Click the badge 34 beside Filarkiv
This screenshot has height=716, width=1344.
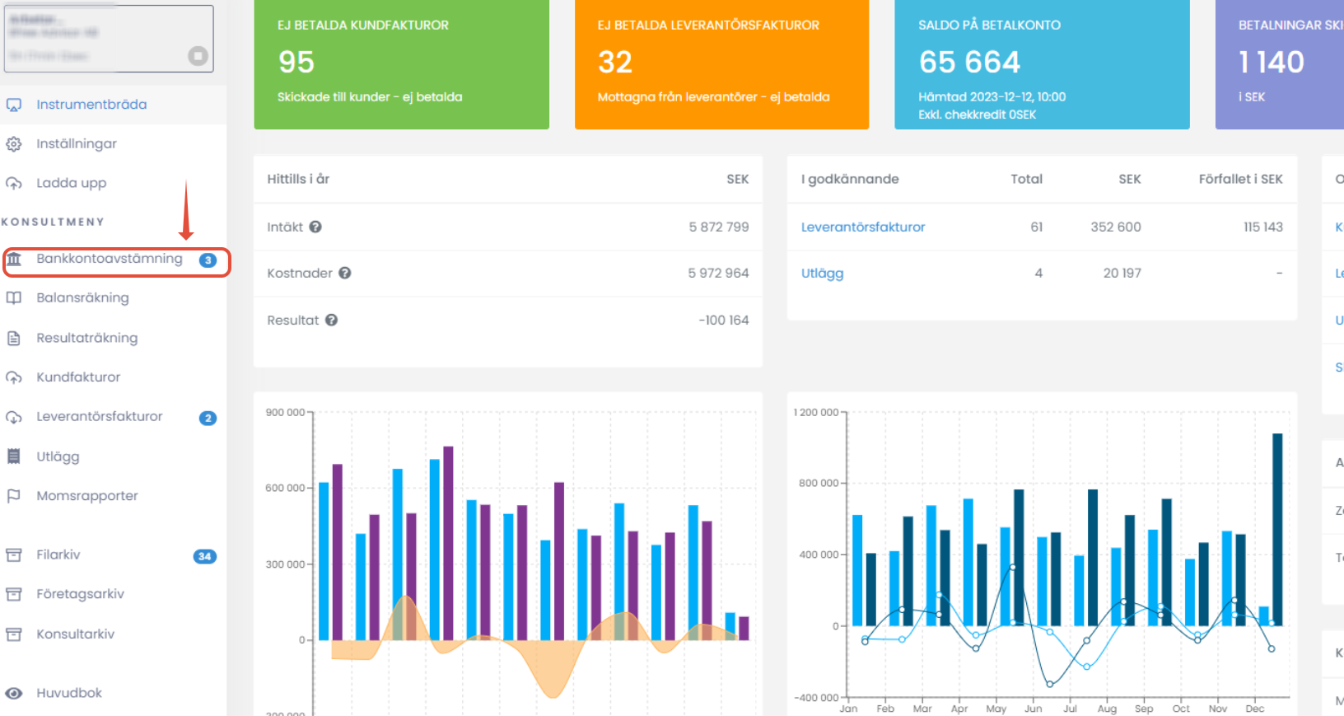(x=205, y=556)
